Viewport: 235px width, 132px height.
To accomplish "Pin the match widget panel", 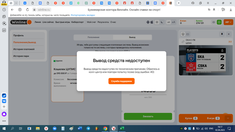I will pos(222,34).
